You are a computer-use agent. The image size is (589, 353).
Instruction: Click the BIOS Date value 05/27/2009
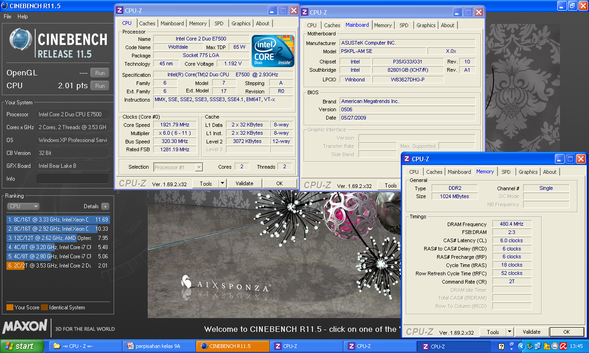[x=407, y=118]
